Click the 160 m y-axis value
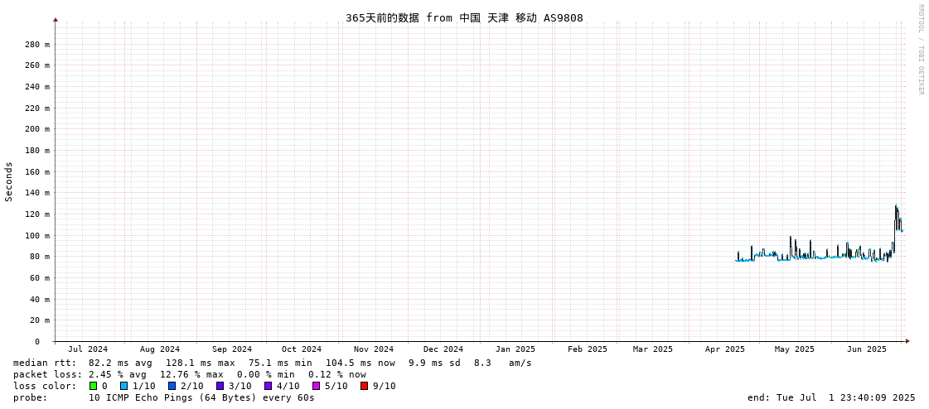929x409 pixels. point(36,171)
